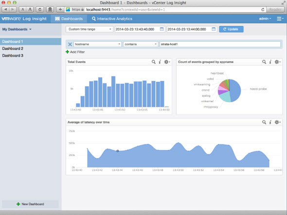The height and width of the screenshot is (215, 287).
Task: Click the vmkernel pie label
Action: coord(207,101)
